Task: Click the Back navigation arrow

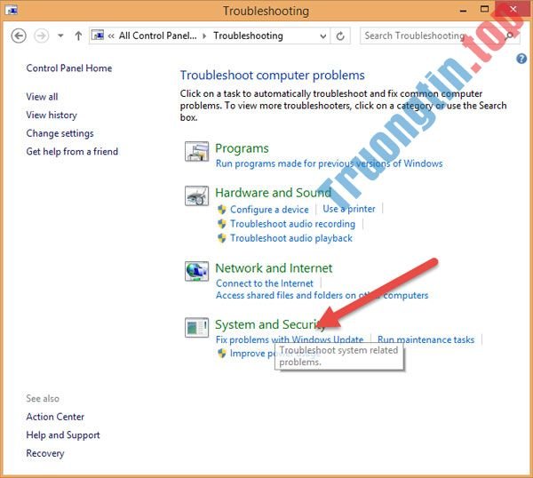Action: 19,36
